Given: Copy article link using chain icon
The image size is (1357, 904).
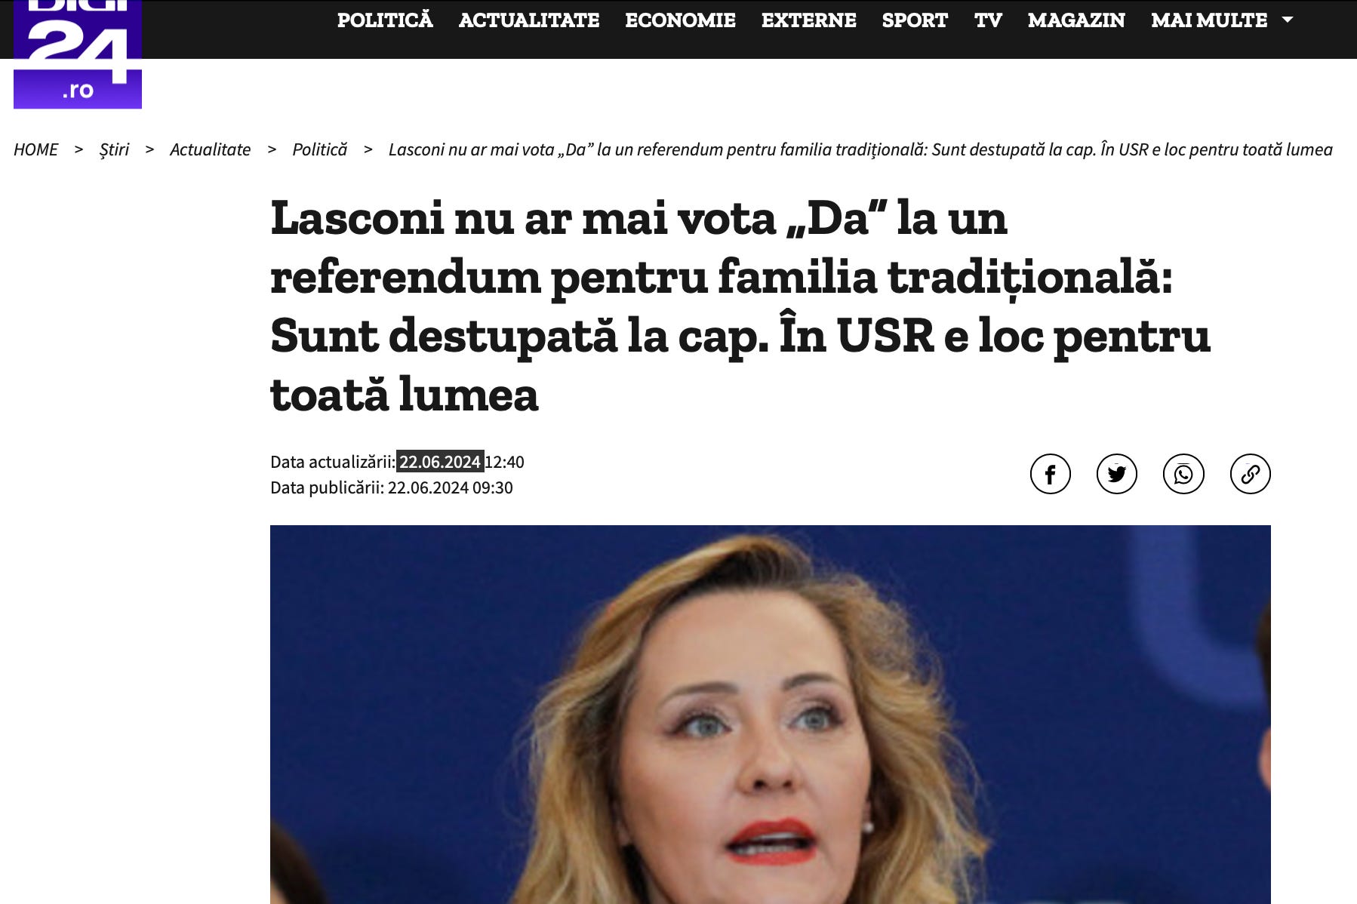Looking at the screenshot, I should tap(1250, 474).
